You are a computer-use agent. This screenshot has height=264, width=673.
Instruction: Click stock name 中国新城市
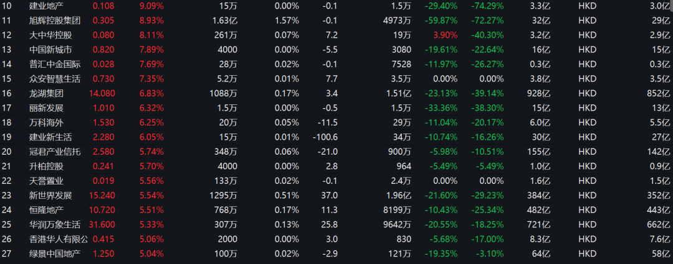coord(50,49)
